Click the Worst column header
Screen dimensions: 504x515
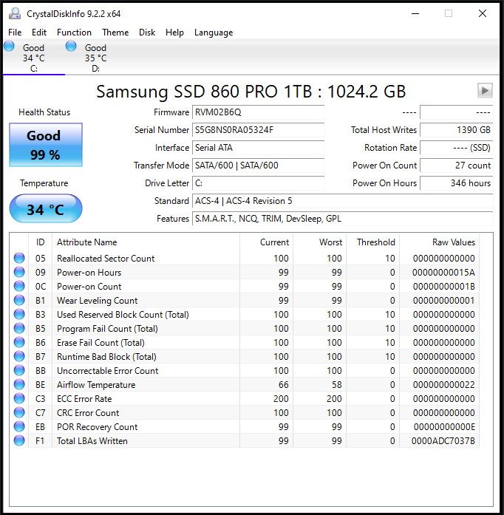[x=320, y=242]
